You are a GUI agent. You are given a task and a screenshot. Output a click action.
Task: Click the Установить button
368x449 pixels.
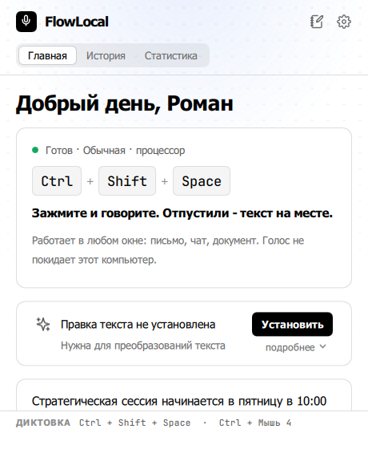pyautogui.click(x=292, y=324)
